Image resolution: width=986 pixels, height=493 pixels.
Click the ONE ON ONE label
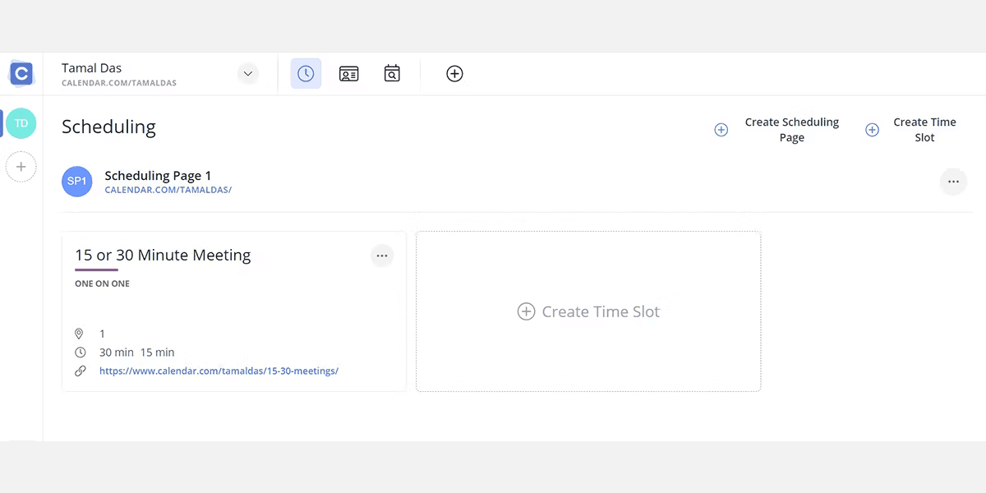click(103, 283)
